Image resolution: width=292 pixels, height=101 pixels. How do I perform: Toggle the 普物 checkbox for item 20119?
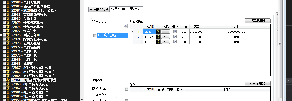pyautogui.click(x=175, y=42)
